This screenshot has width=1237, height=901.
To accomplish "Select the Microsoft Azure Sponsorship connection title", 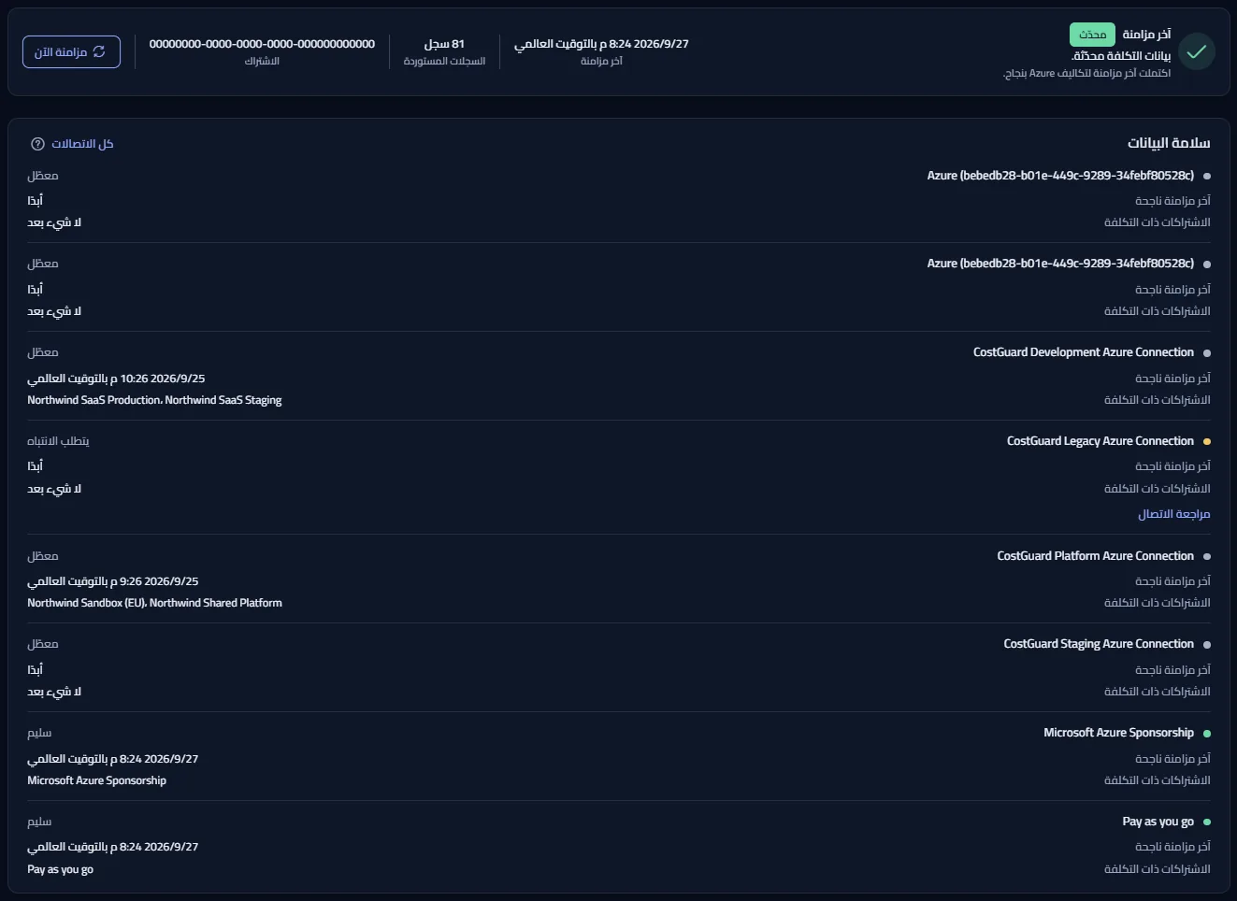I will (x=1118, y=733).
